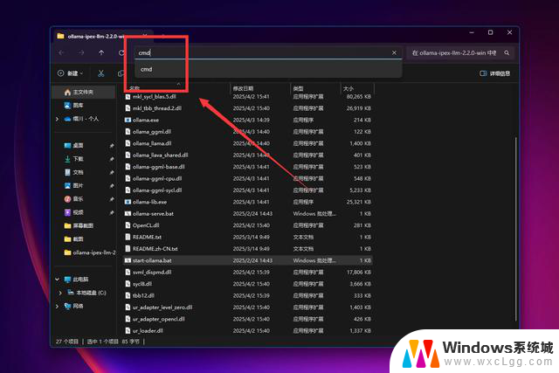Go up one folder level
559x373 pixels.
coord(101,52)
